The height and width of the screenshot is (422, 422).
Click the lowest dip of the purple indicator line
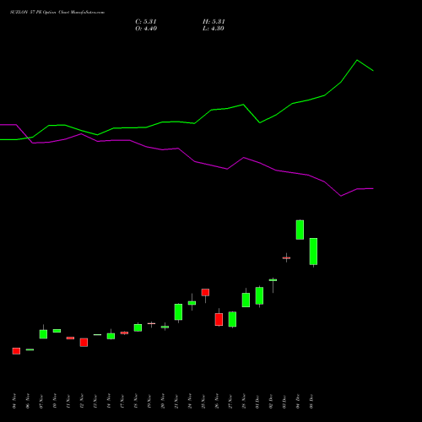coord(341,196)
